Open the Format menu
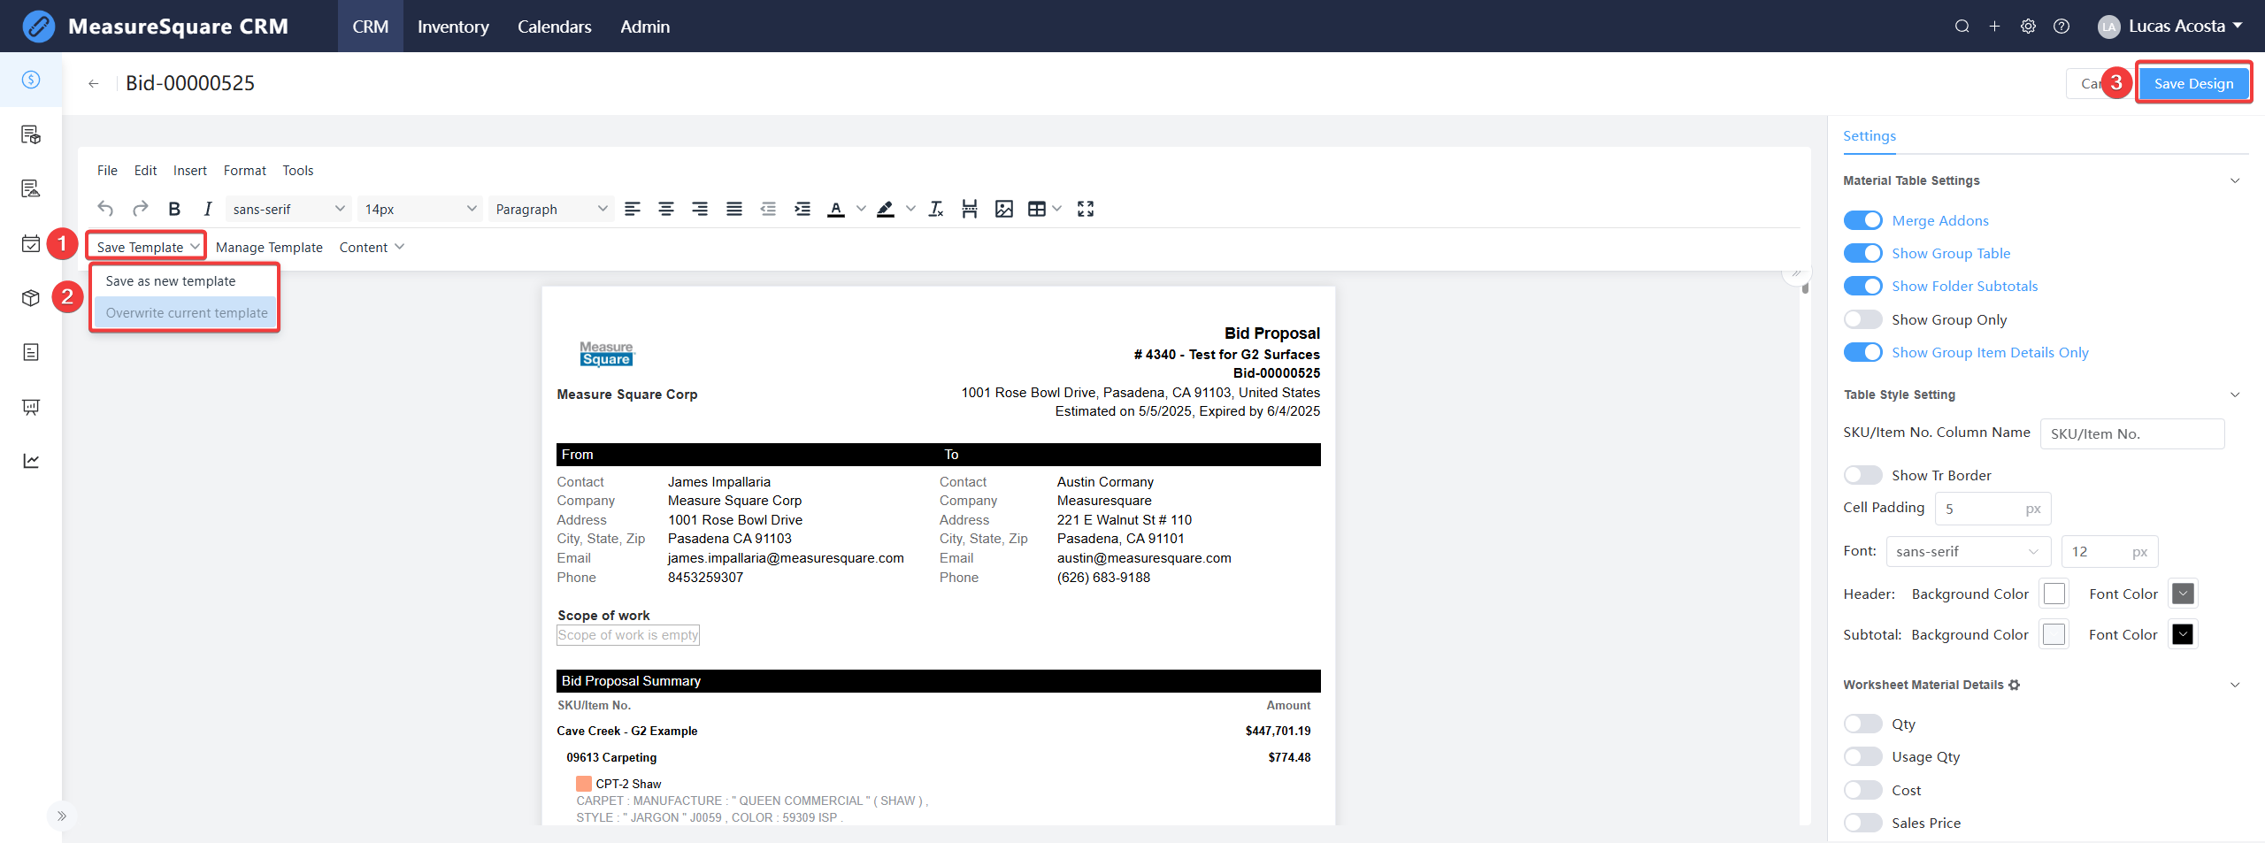2265x843 pixels. point(244,170)
